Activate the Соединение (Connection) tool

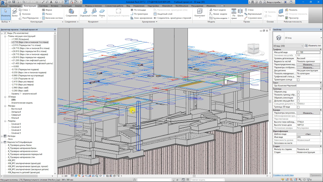click(71, 13)
